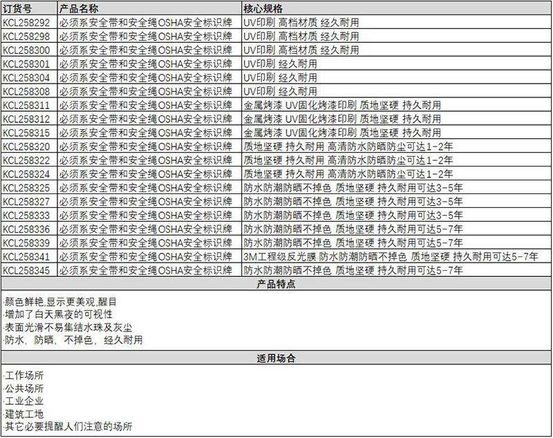The height and width of the screenshot is (438, 553).
Task: Click the 其它必要提醒人们注意的场所 line
Action: (x=68, y=427)
